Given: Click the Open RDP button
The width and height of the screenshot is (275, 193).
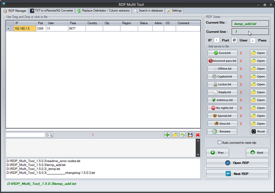Looking at the screenshot, I should (237, 163).
